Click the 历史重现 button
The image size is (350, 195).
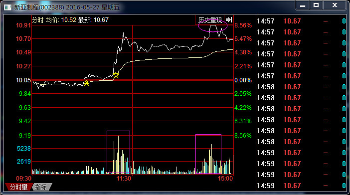pyautogui.click(x=210, y=20)
